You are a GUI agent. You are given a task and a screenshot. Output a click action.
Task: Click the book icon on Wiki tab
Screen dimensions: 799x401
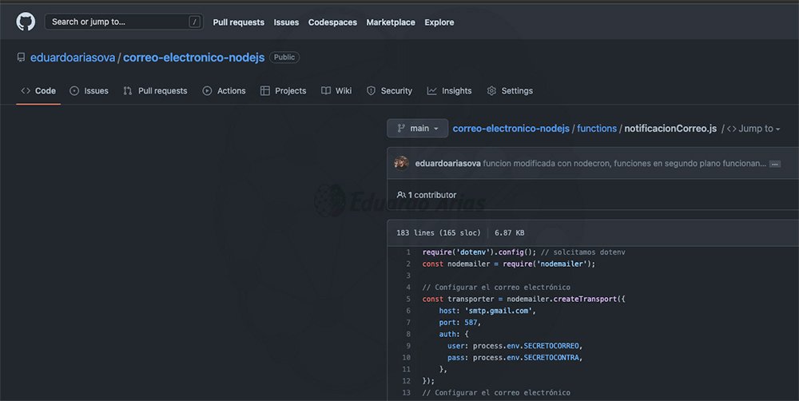coord(326,91)
